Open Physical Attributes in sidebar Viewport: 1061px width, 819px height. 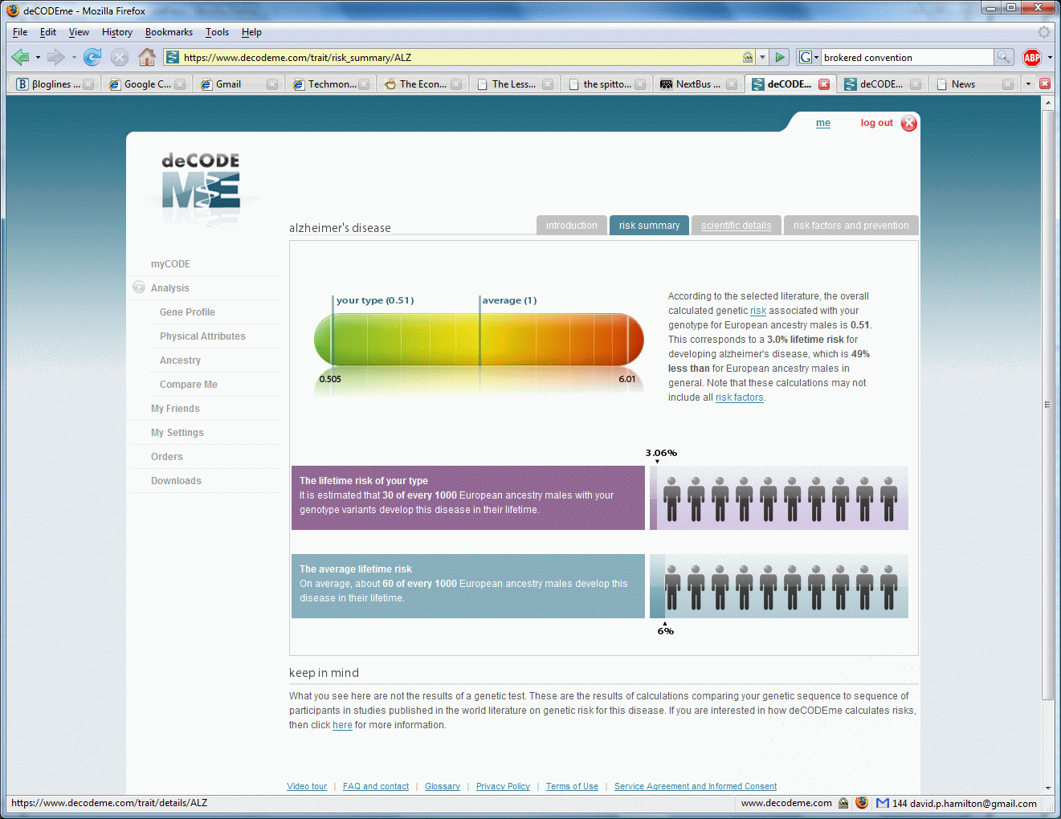tap(202, 336)
